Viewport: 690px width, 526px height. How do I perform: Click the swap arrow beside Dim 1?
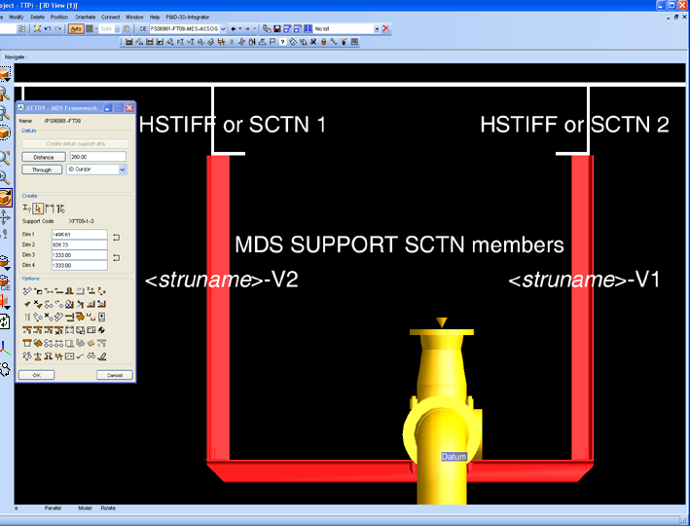(116, 236)
